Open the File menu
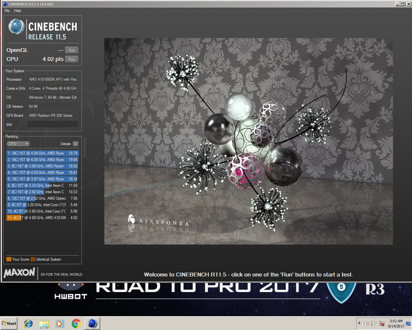412x330 pixels. 7,11
